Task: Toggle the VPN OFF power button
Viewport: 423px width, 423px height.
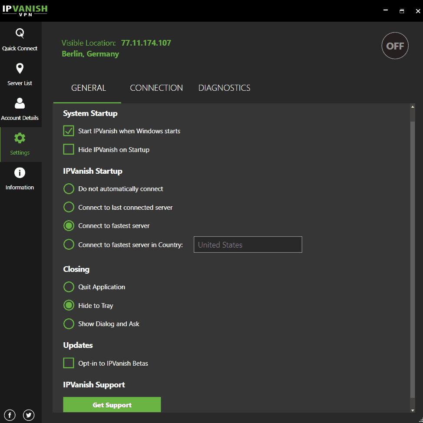Action: click(x=395, y=46)
